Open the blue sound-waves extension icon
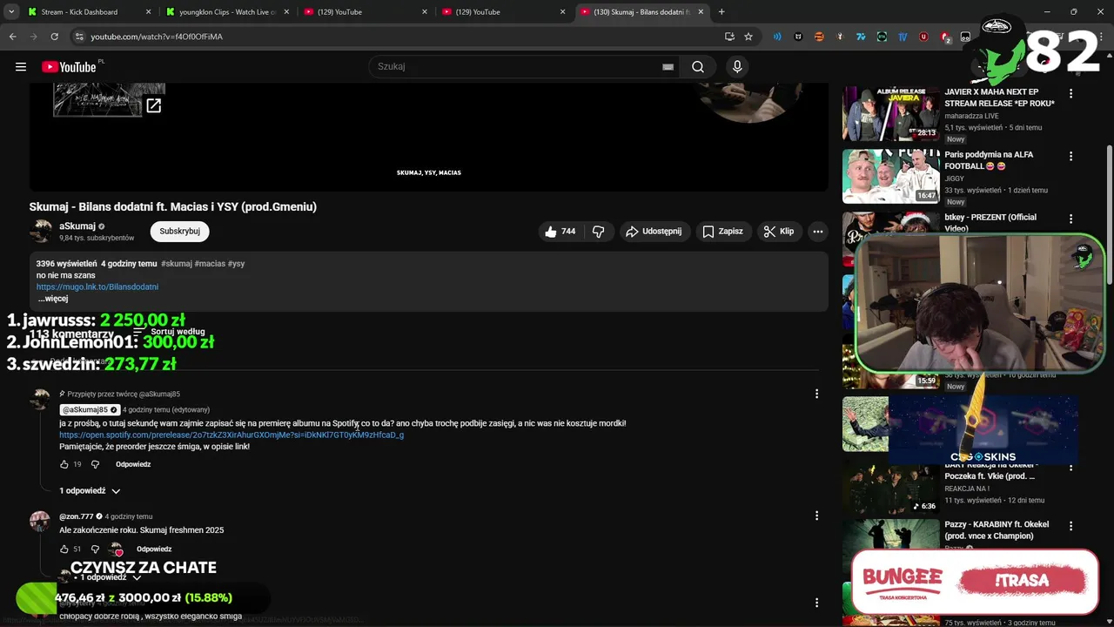This screenshot has width=1114, height=627. 777,37
